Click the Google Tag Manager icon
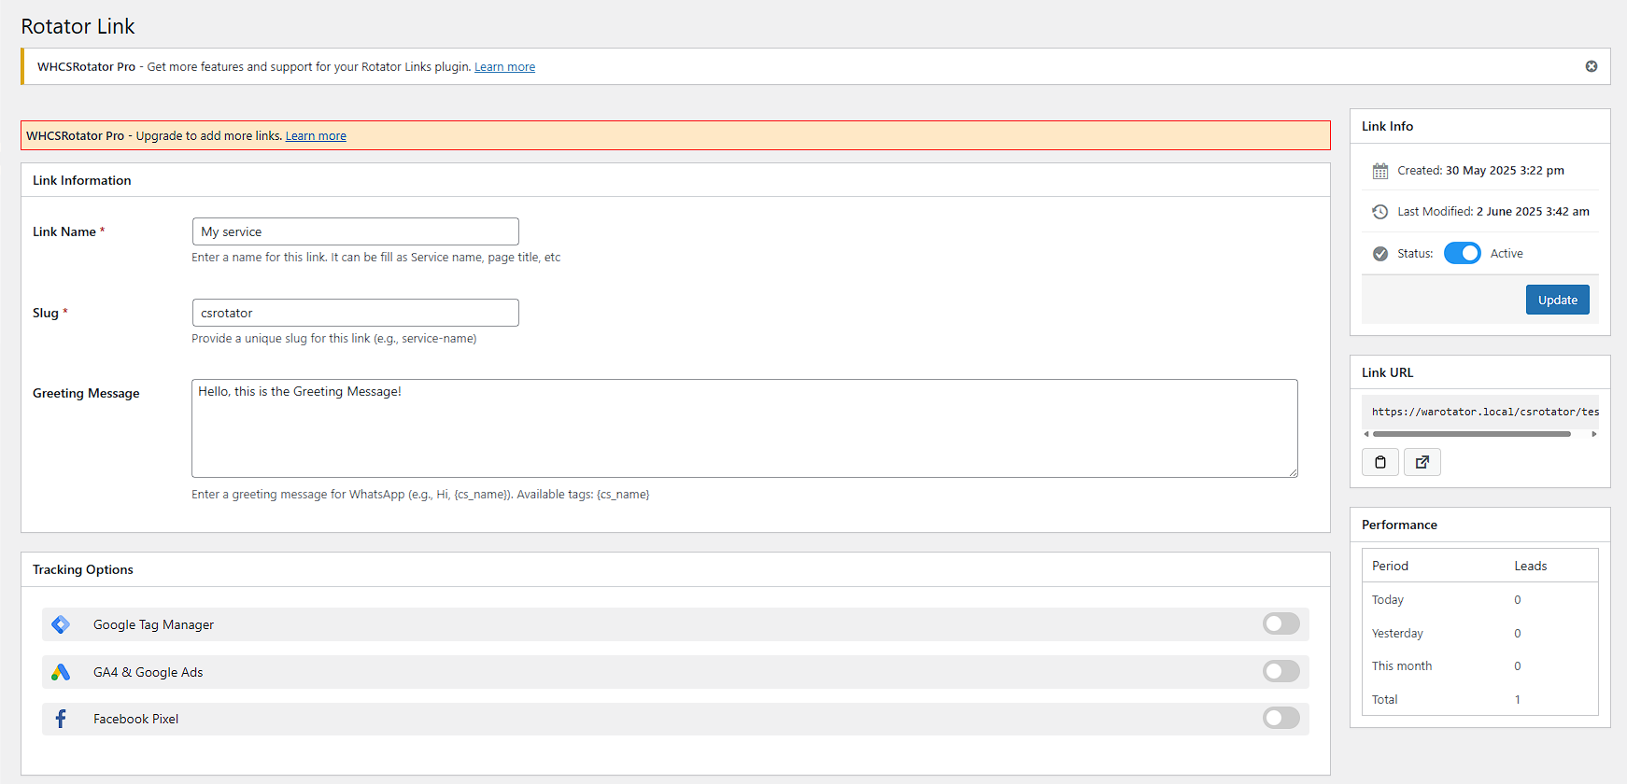This screenshot has height=784, width=1627. (x=61, y=624)
